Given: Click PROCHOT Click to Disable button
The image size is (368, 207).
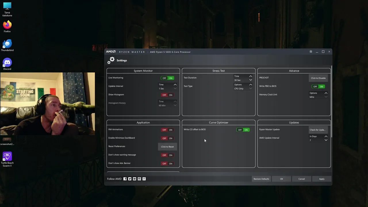Looking at the screenshot, I should [x=318, y=78].
